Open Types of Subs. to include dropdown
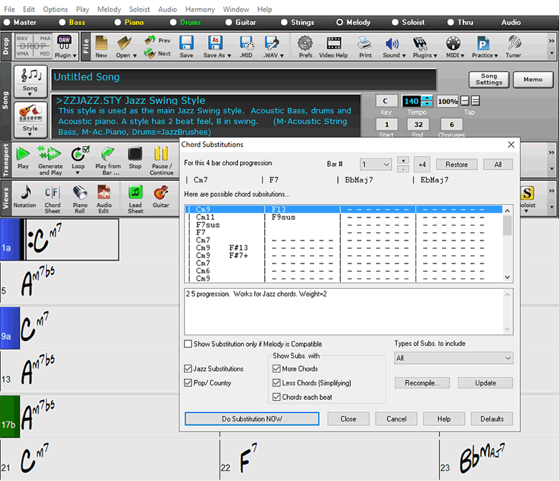The image size is (559, 481). coord(454,358)
